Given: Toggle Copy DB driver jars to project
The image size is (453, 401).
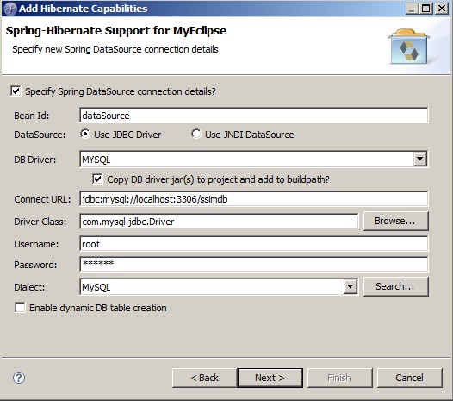Looking at the screenshot, I should 97,179.
